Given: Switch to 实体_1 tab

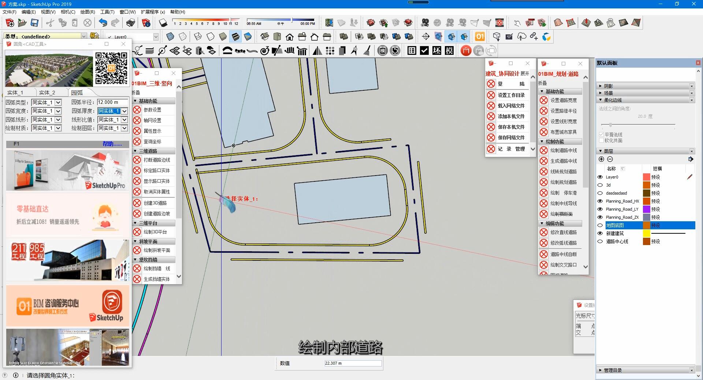Looking at the screenshot, I should pos(15,93).
